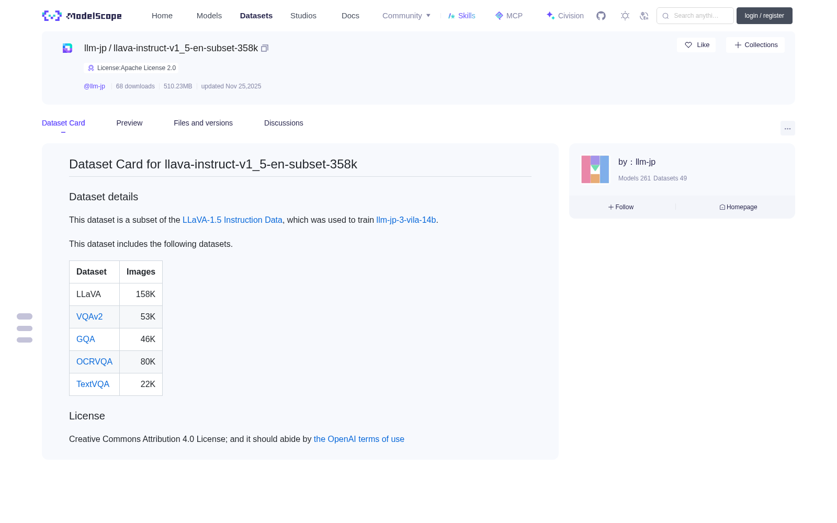The height and width of the screenshot is (523, 837).
Task: Click 'updated Nov 25,2025' text
Action: point(231,86)
